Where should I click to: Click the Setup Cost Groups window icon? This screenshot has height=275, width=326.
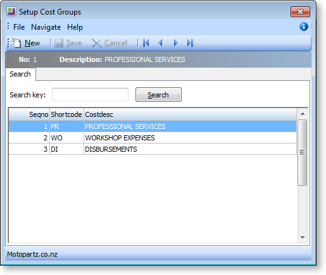[11, 11]
